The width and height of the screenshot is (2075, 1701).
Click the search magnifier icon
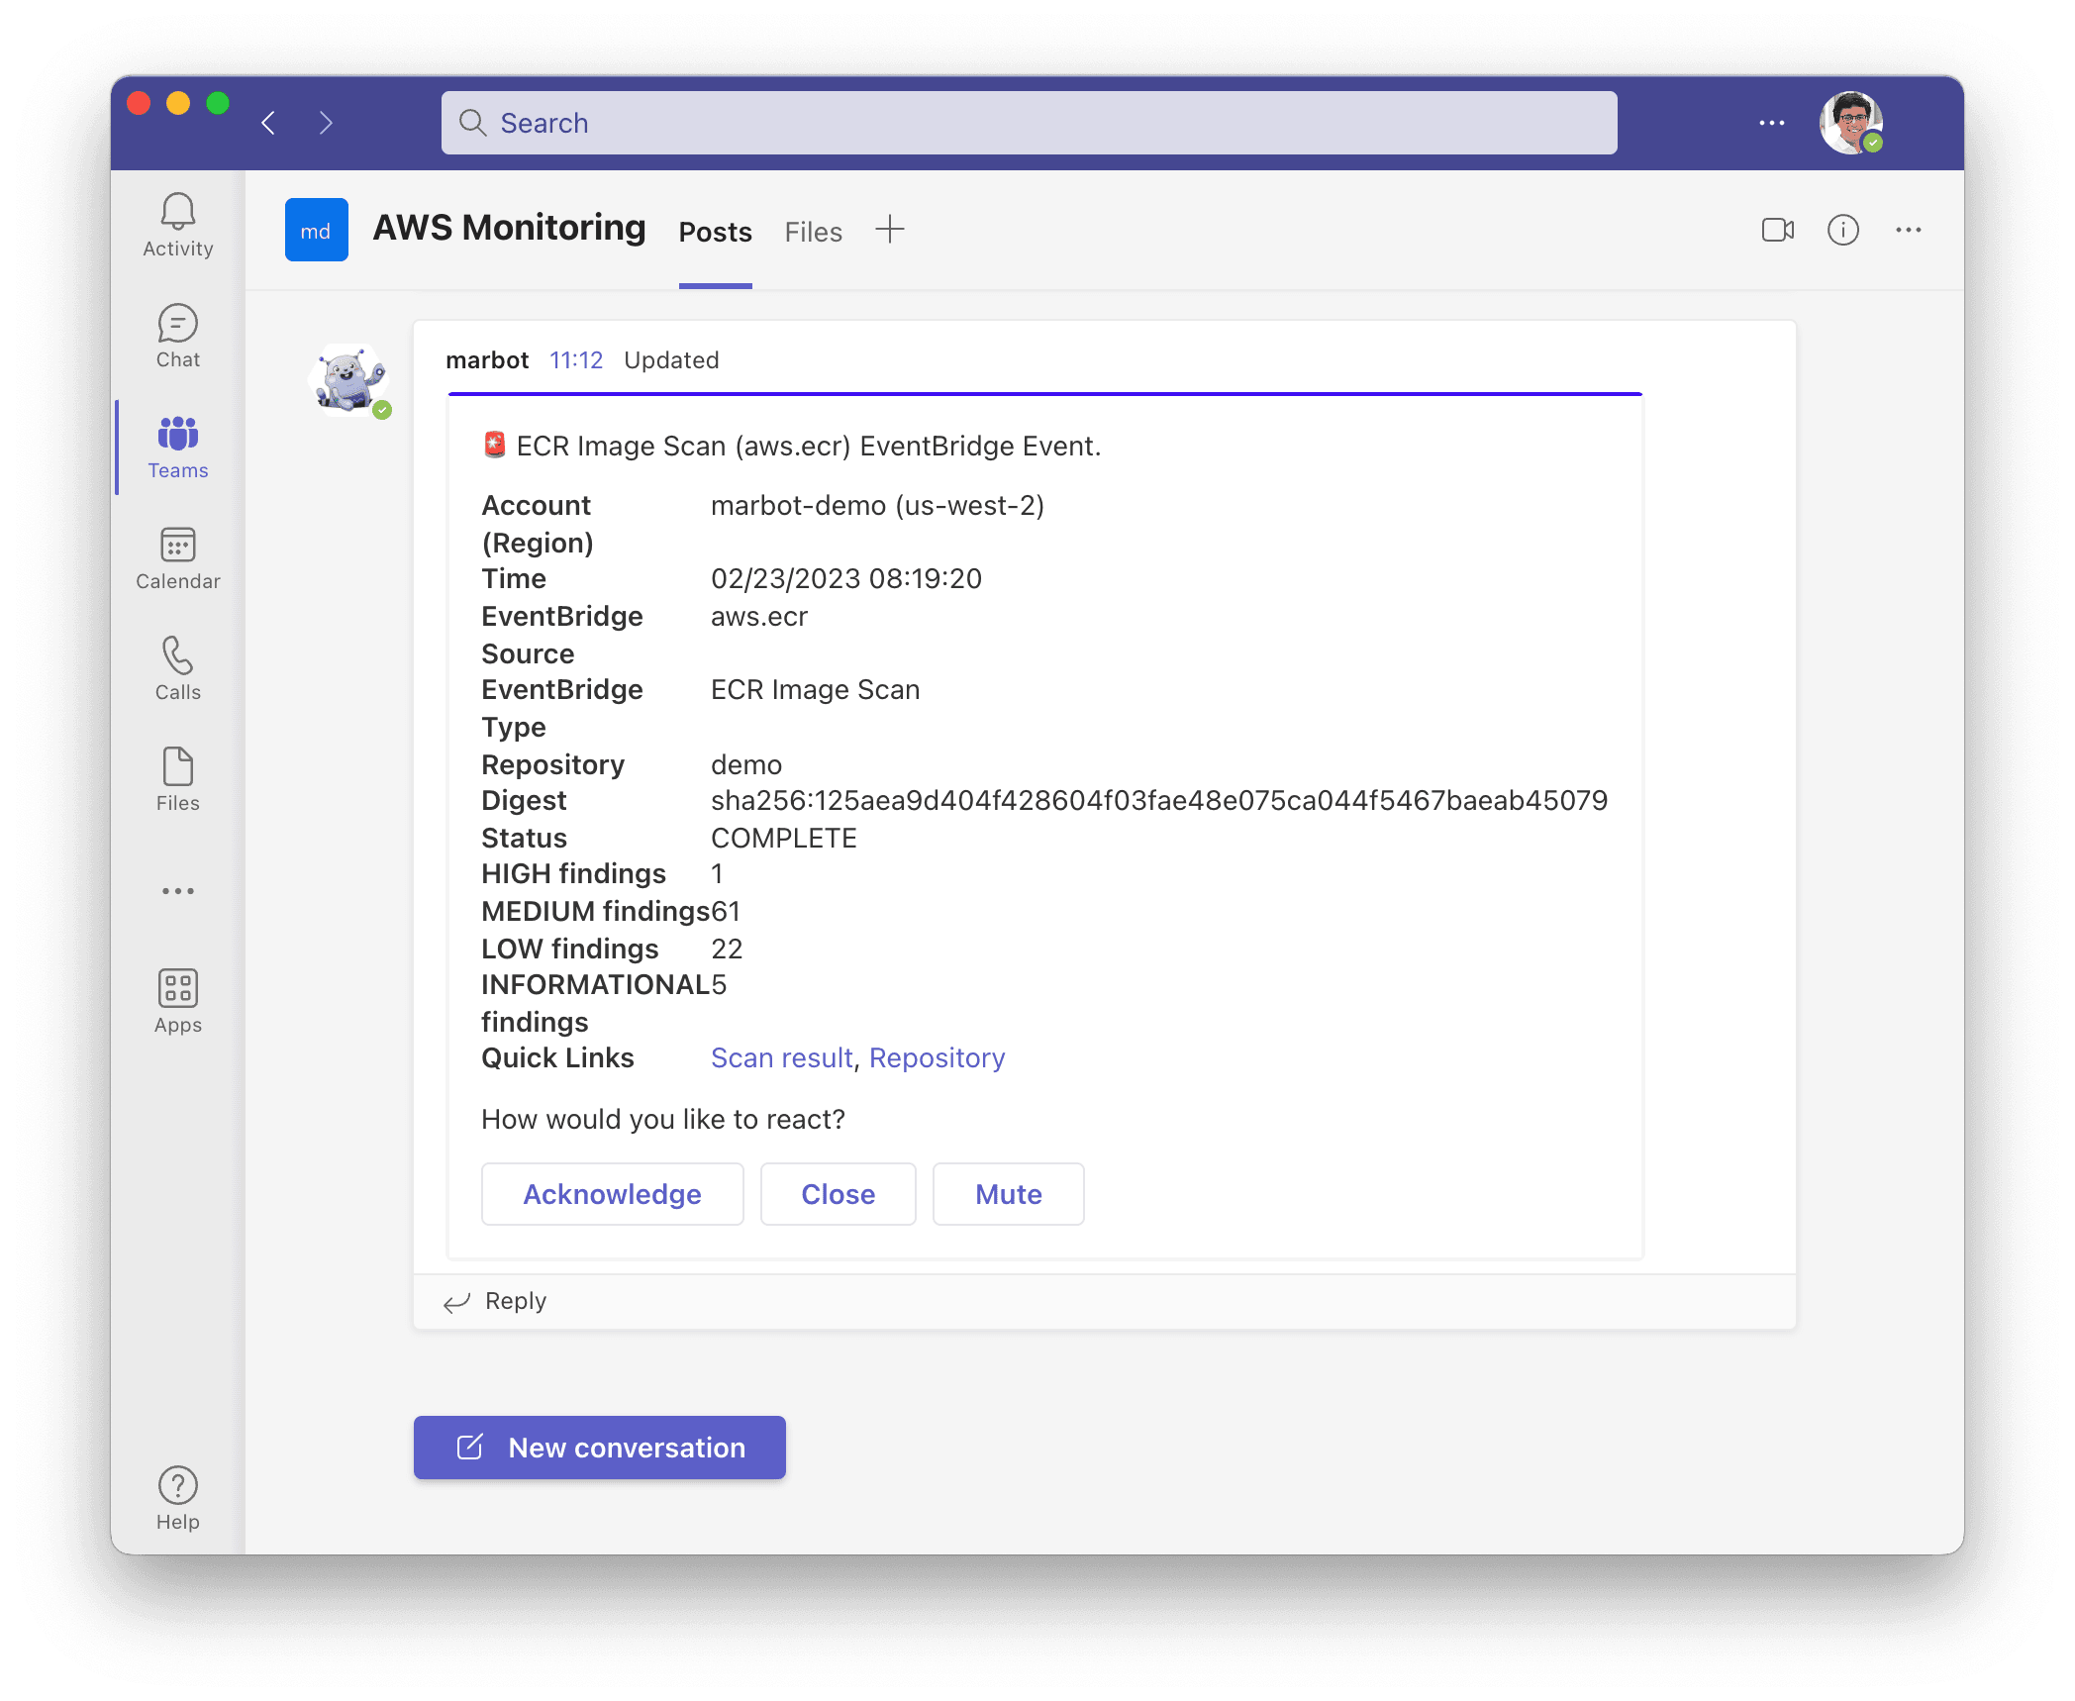click(x=473, y=123)
